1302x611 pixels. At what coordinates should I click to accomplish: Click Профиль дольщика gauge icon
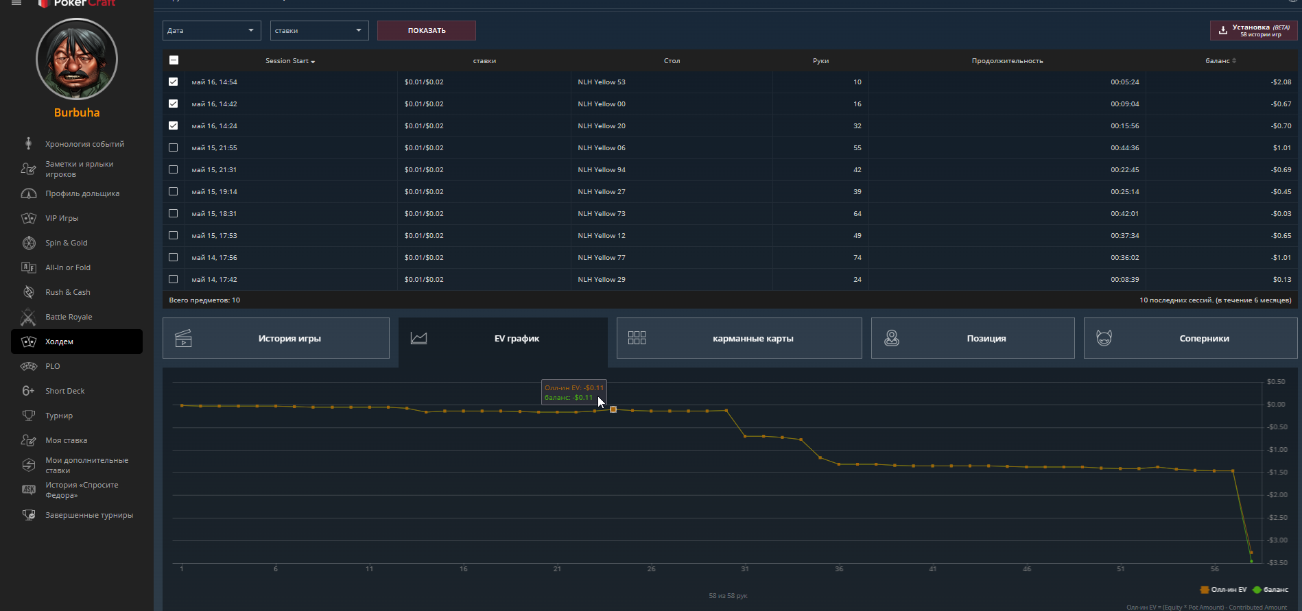28,193
